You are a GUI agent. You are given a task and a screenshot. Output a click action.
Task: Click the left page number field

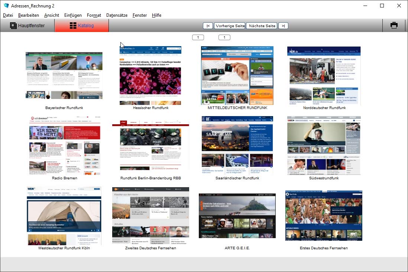(198, 37)
